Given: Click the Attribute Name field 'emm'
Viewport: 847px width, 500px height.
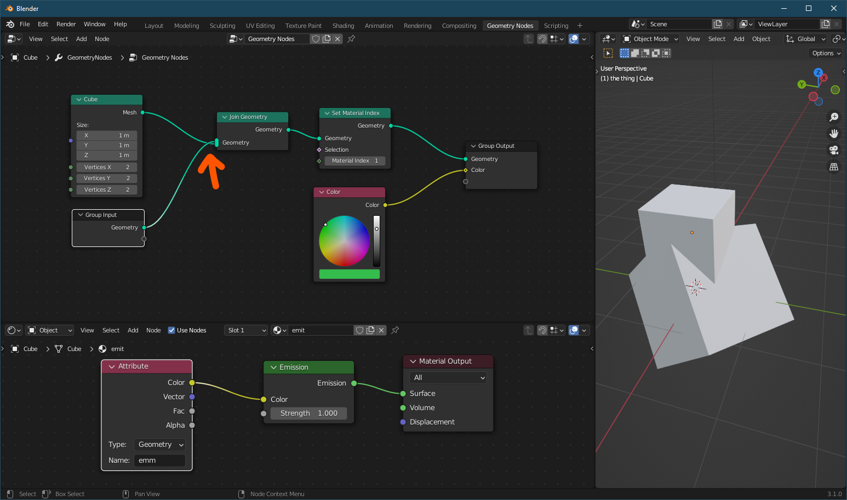Looking at the screenshot, I should click(159, 461).
